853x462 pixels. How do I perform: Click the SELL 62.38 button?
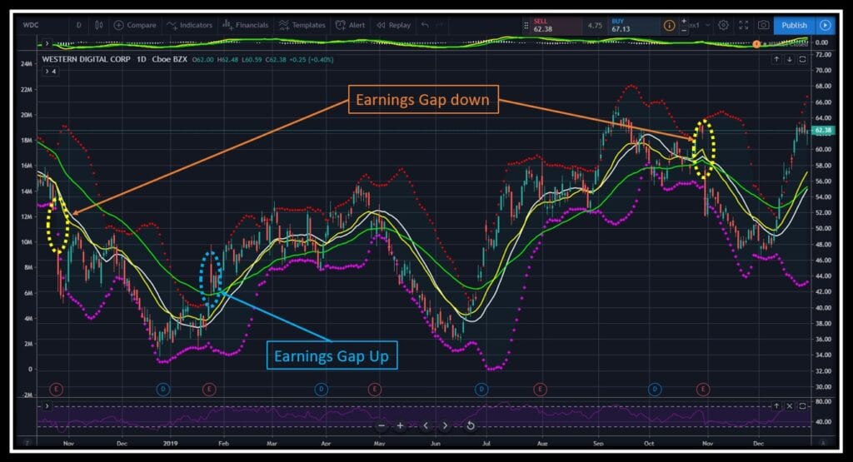tap(551, 25)
